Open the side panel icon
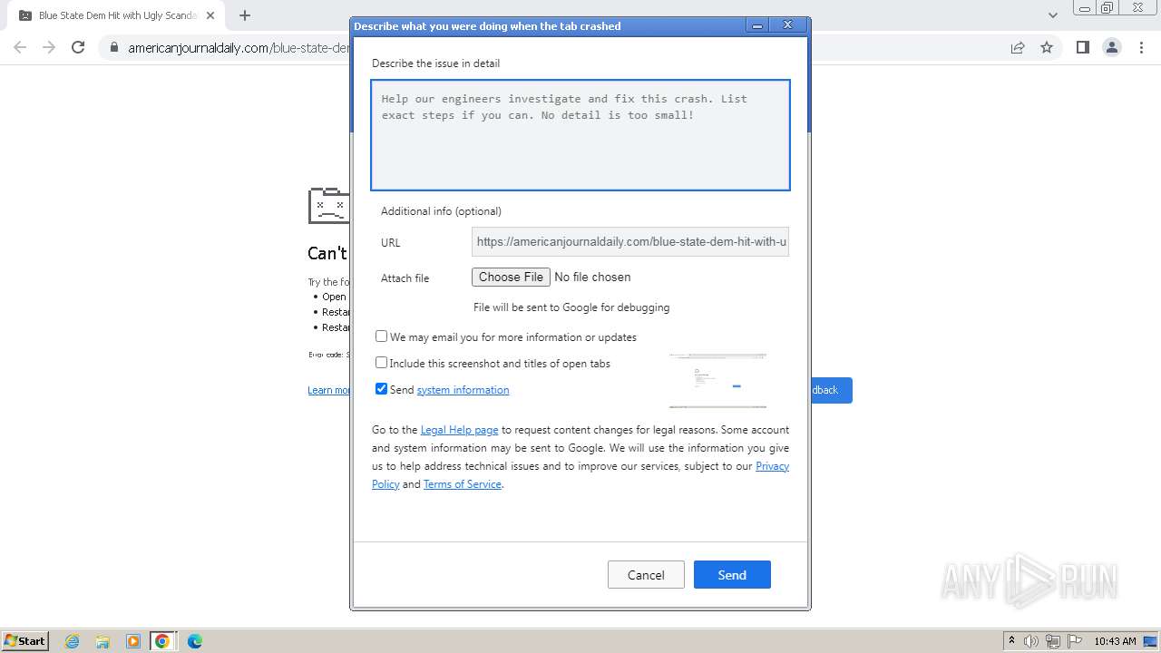Screen dimensions: 1161x653 pos(1082,48)
